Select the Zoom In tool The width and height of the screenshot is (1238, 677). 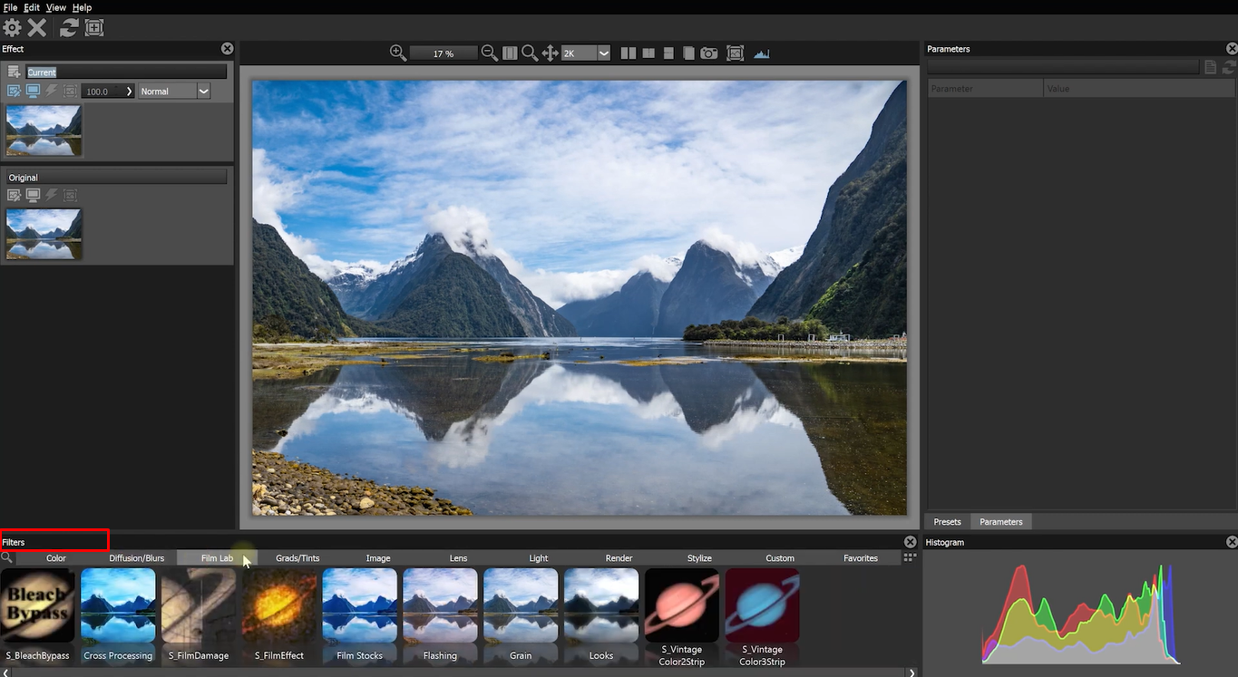(x=396, y=53)
